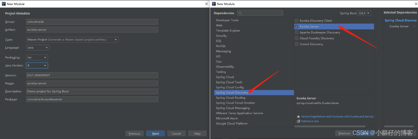418x139 pixels.
Task: Click Help button in left window
Action: [x=197, y=134]
